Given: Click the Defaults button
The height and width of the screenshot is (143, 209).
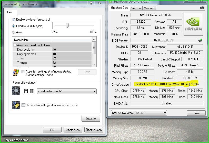Looking at the screenshot, I should pos(91,119).
